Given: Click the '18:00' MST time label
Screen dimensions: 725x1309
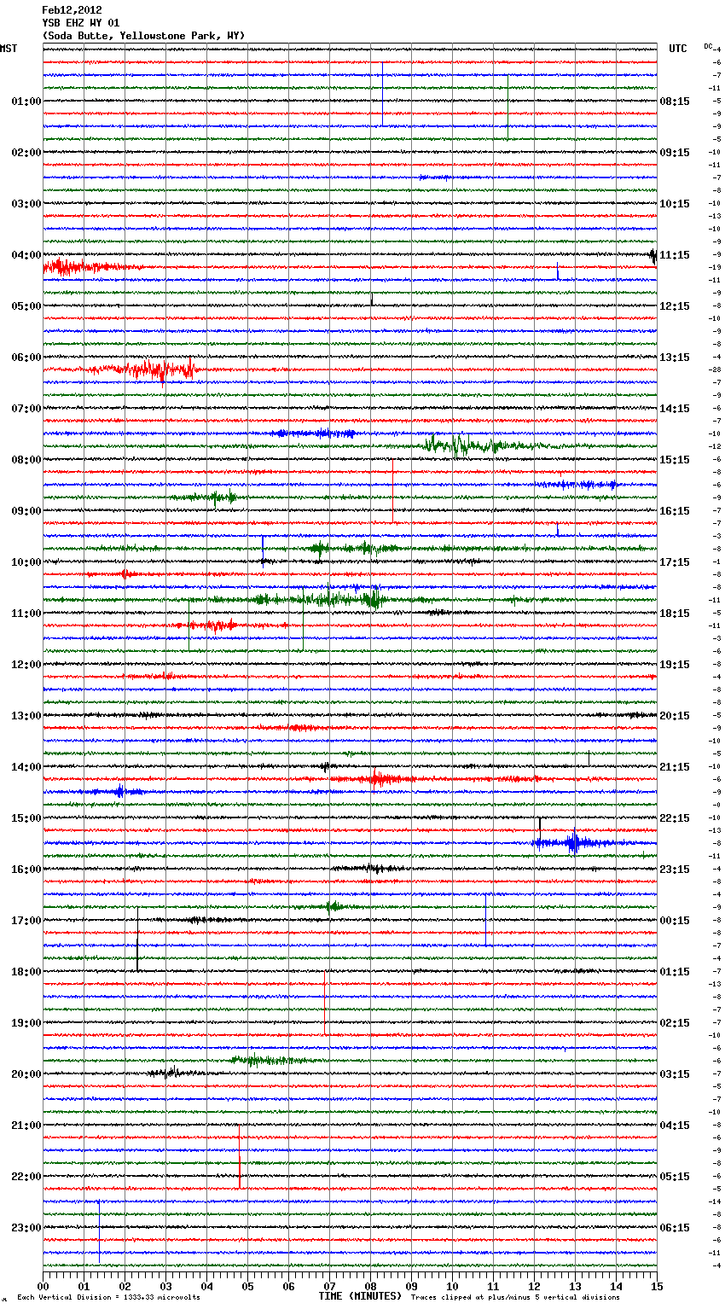Looking at the screenshot, I should [26, 972].
